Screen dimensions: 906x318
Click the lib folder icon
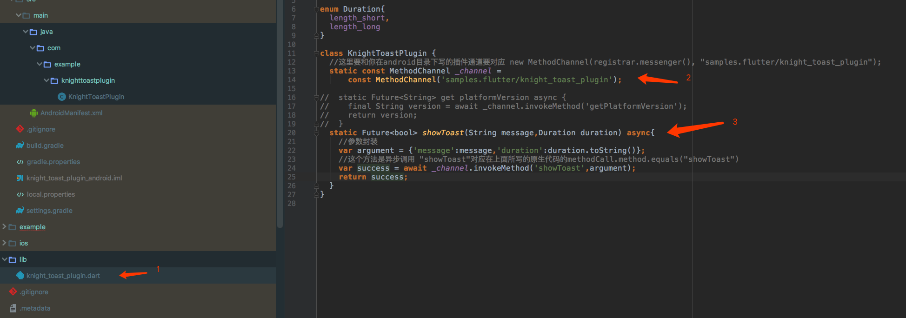[x=13, y=260]
